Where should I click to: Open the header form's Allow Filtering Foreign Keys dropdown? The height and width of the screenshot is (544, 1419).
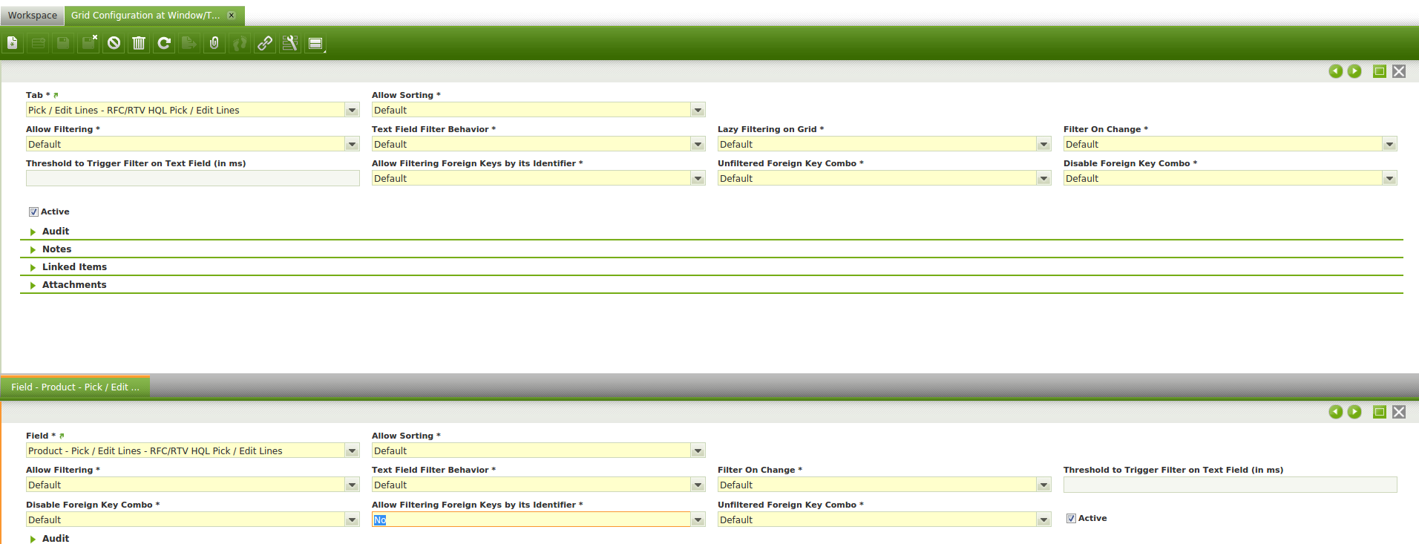tap(698, 178)
